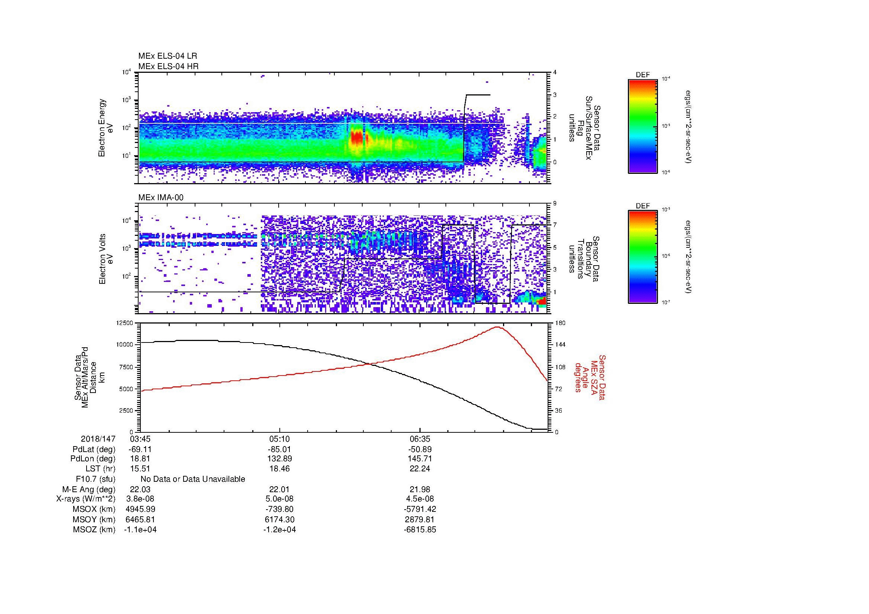The height and width of the screenshot is (614, 869).
Task: Click the red electron burst in ELS spectrogram
Action: click(357, 137)
